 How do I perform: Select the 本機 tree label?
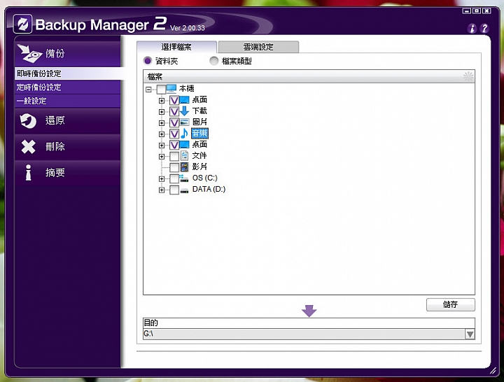pos(186,88)
